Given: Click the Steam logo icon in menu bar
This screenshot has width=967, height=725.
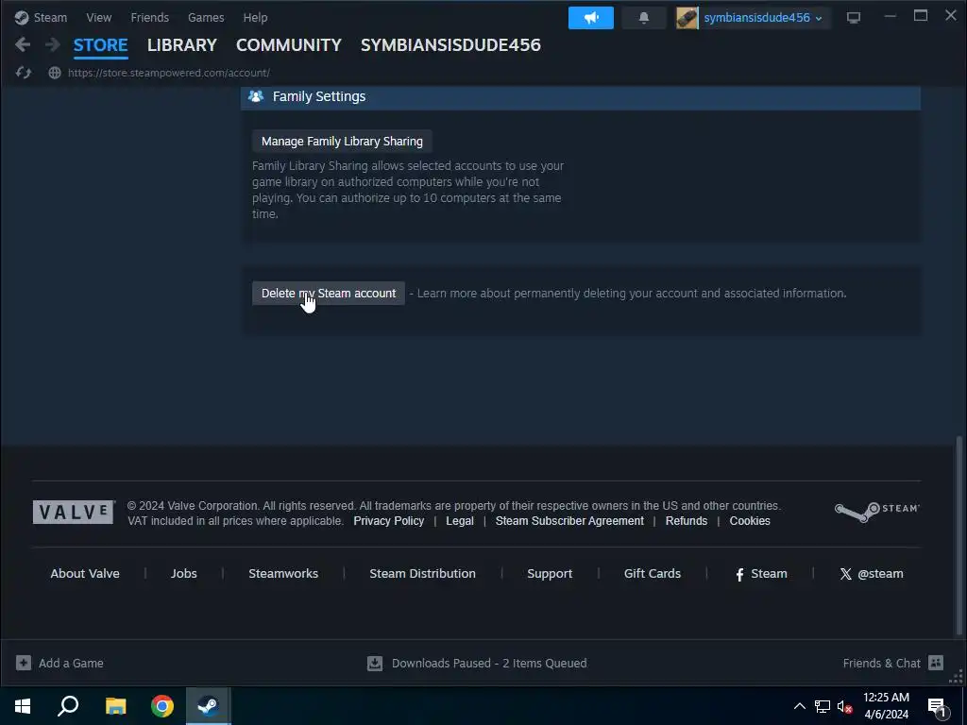Looking at the screenshot, I should coord(22,17).
